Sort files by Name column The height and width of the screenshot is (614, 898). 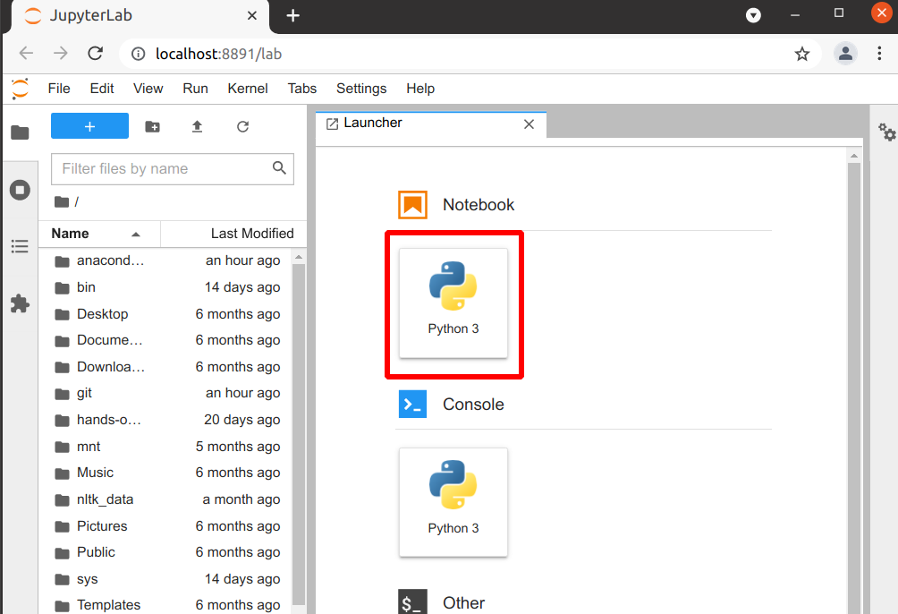pyautogui.click(x=99, y=234)
